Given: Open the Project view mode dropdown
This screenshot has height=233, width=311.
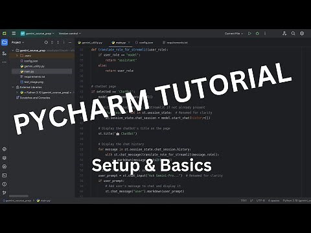Looking at the screenshot, I should tap(17, 42).
